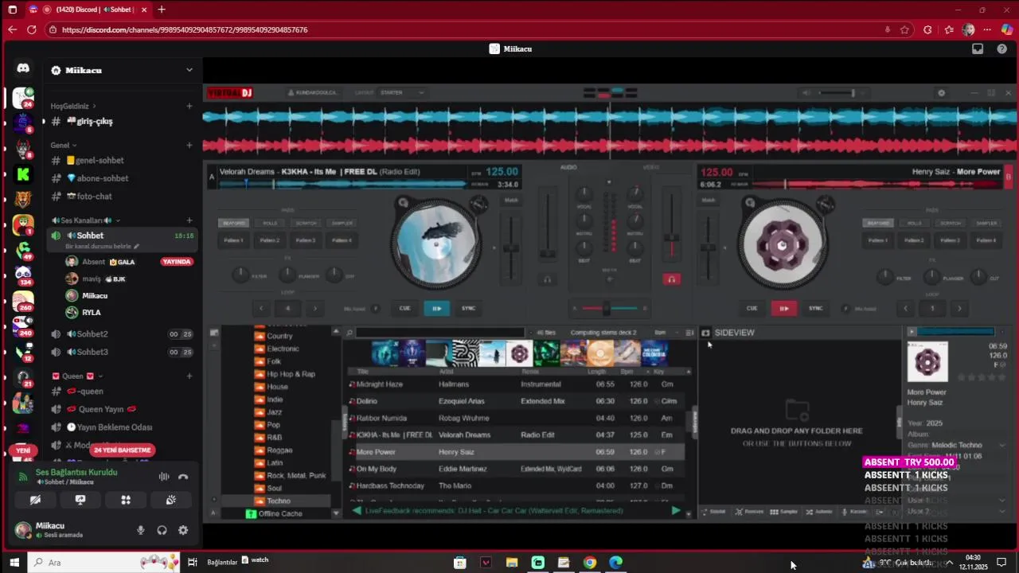The width and height of the screenshot is (1019, 573).
Task: Open Discord activities launcher
Action: 126,500
